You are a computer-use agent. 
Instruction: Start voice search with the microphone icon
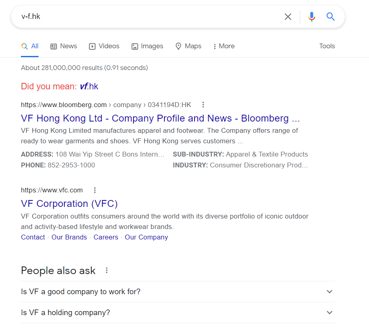(312, 17)
